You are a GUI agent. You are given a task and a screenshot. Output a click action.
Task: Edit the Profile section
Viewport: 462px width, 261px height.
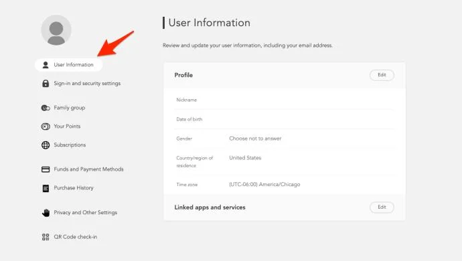click(382, 75)
